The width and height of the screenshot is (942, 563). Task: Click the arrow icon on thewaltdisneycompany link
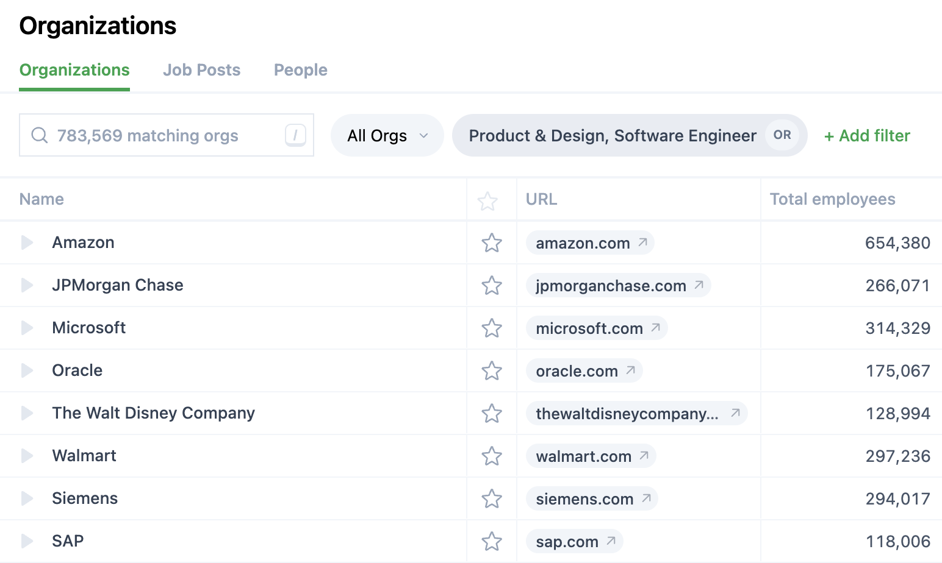coord(735,413)
